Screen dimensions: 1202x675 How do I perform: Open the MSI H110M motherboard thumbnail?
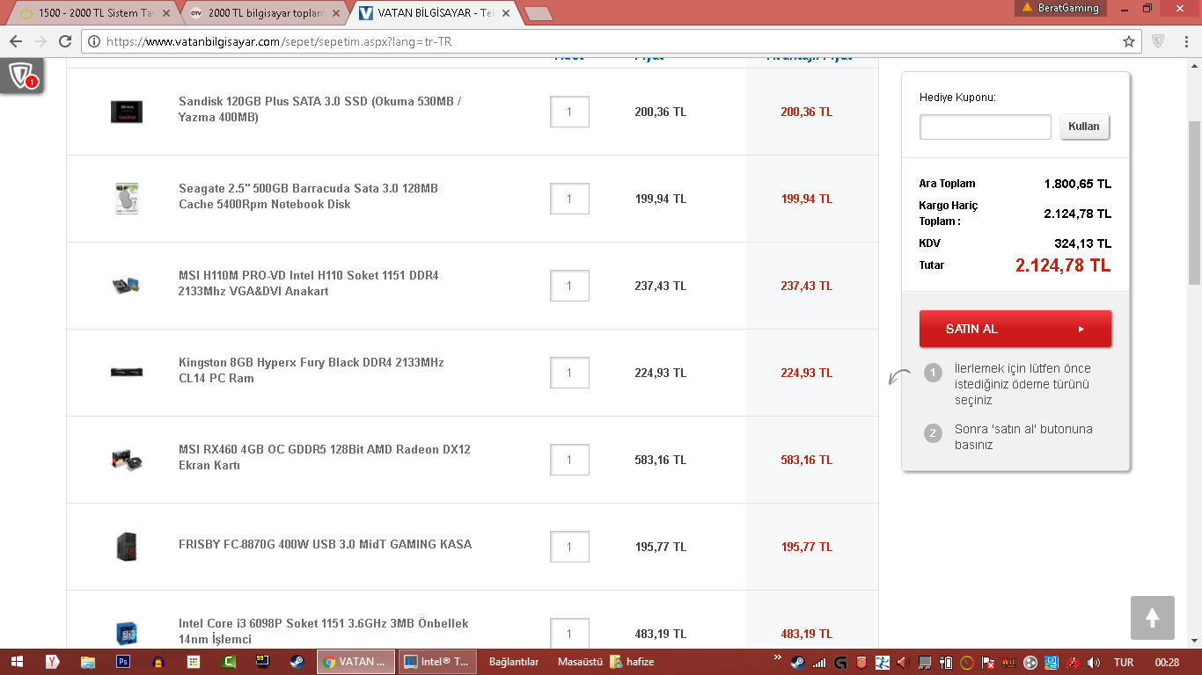[127, 286]
